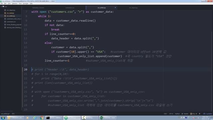The width and height of the screenshot is (213, 120).
Task: Open the Selection menu
Action: click(x=15, y=4)
